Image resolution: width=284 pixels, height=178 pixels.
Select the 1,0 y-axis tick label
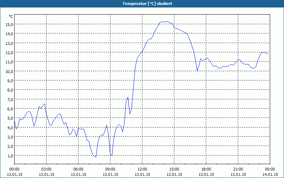click(x=10, y=156)
